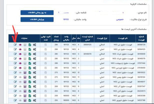Open green document icon in row 38564125
Screen dimensions: 154x104
[x=30, y=49]
